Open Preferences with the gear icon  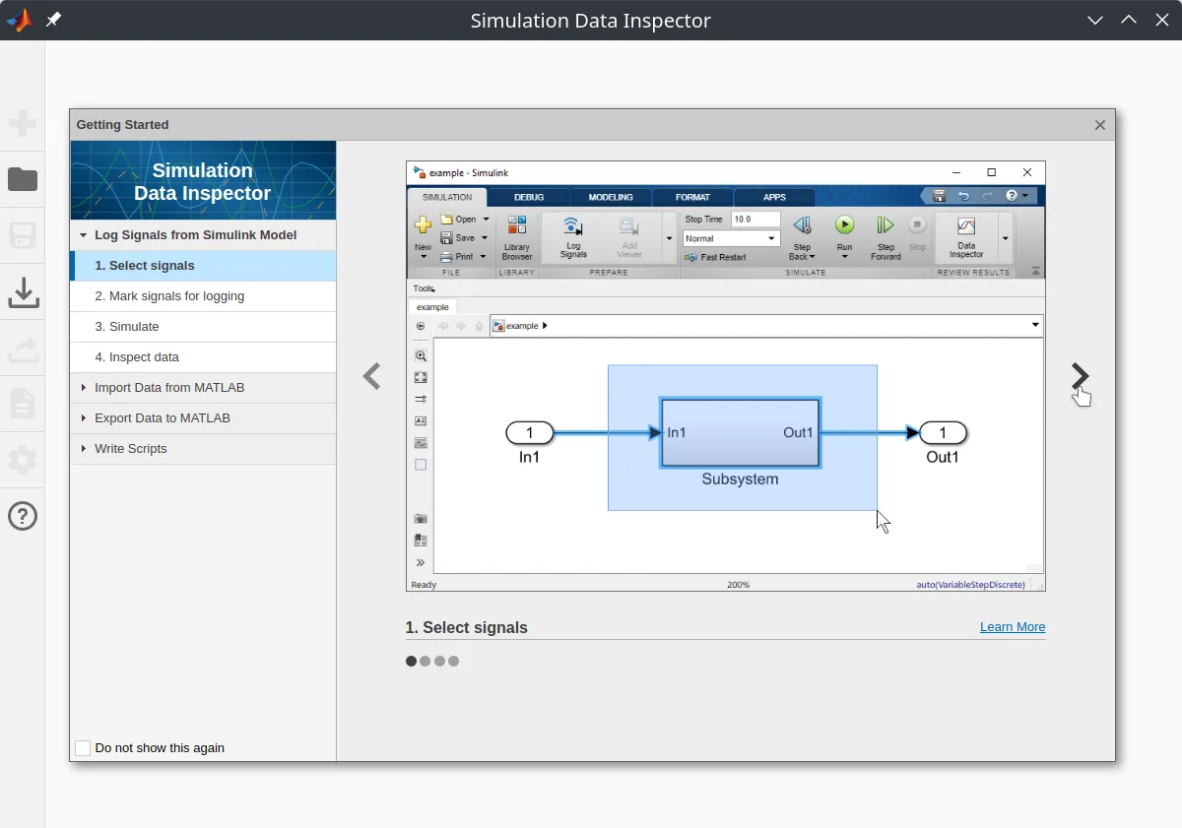click(x=23, y=460)
